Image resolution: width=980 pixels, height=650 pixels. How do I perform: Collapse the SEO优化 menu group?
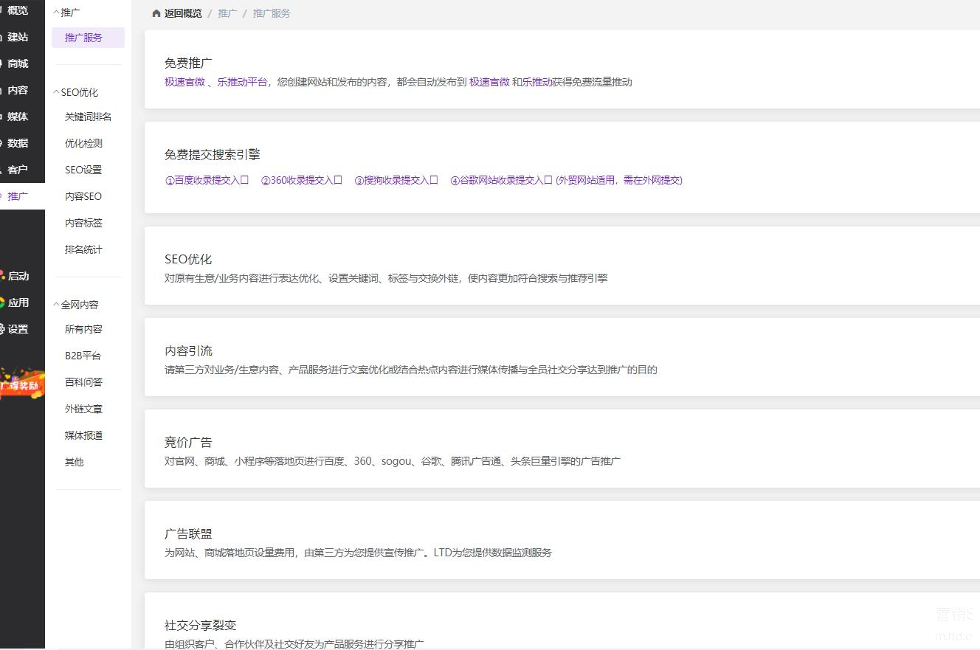[75, 92]
